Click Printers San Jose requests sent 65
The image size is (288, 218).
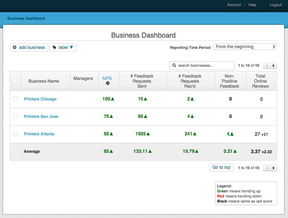tap(141, 116)
